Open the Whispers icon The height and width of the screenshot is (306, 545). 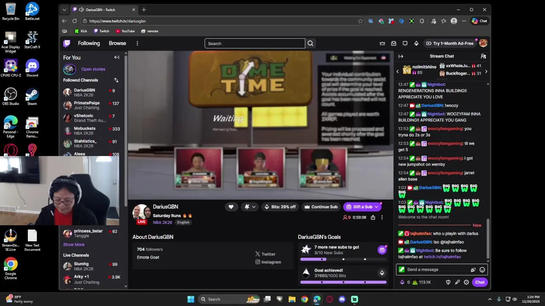(405, 43)
